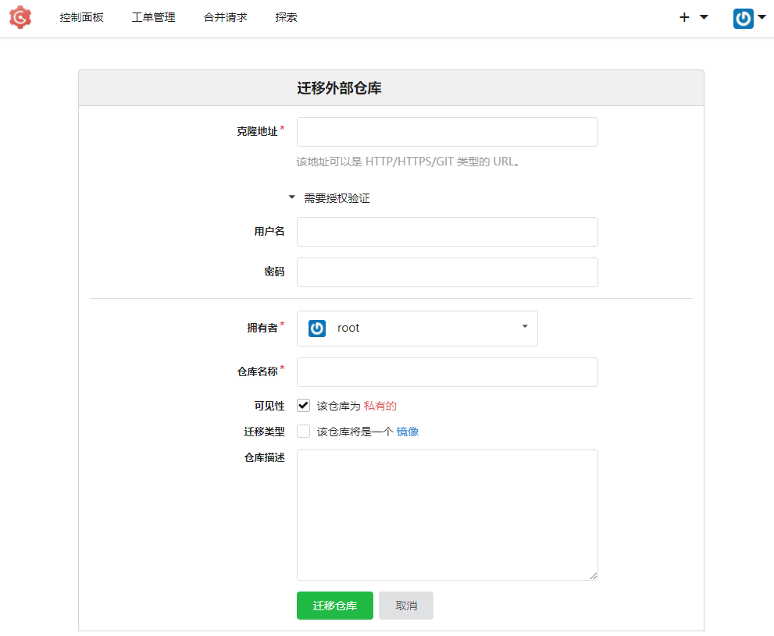Screen dimensions: 774x636
Task: Click inside the 仓库描述 textarea
Action: (x=447, y=515)
